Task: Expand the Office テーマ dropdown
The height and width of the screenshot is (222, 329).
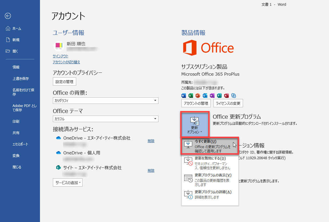Action: point(105,119)
